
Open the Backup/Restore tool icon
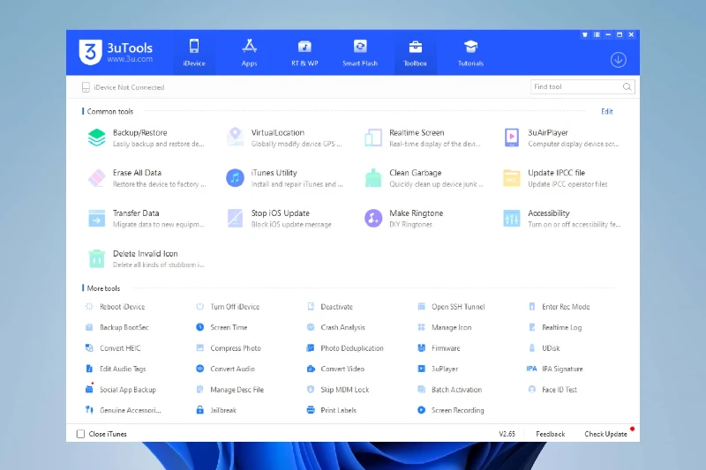coord(97,138)
